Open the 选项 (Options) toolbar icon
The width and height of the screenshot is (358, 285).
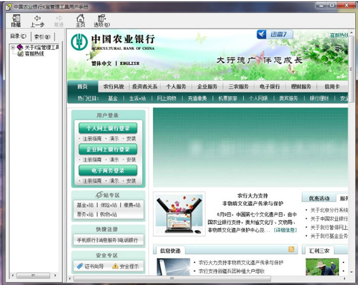pyautogui.click(x=101, y=21)
